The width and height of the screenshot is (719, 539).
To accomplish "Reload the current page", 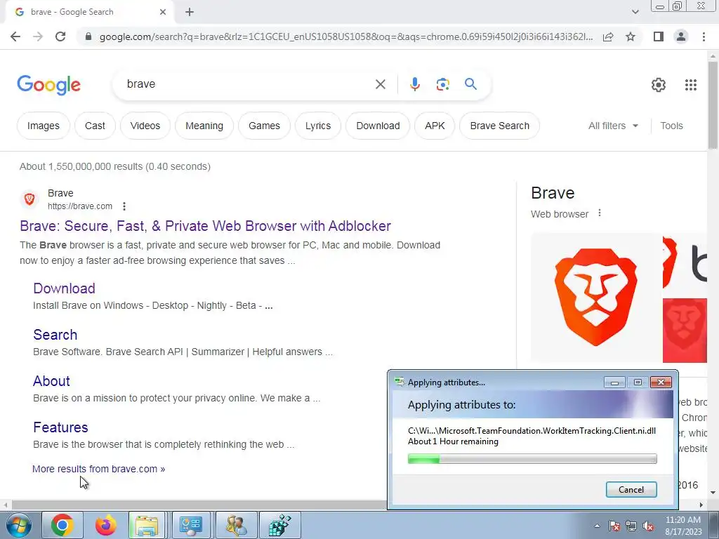I will point(60,36).
